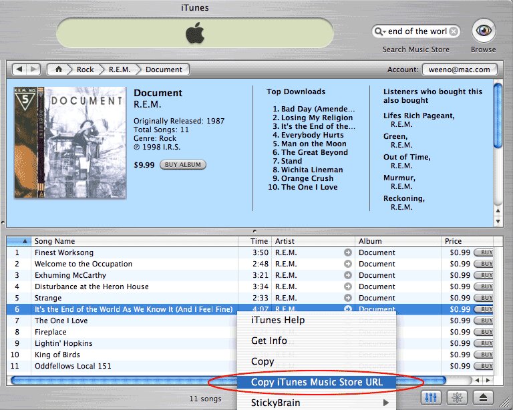Open the Reckoning album link

pos(403,198)
